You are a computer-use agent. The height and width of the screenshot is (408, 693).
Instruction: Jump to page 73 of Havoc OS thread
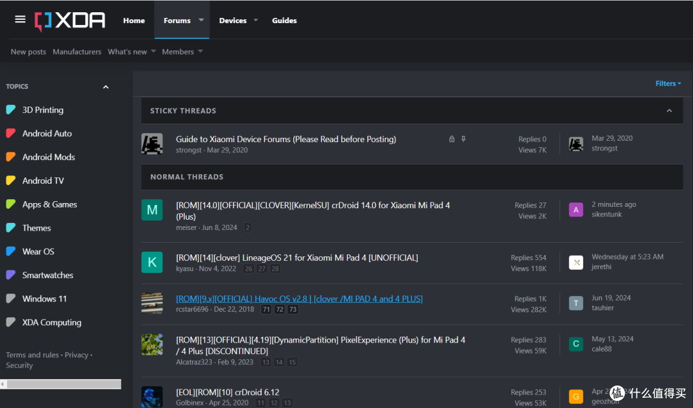293,309
